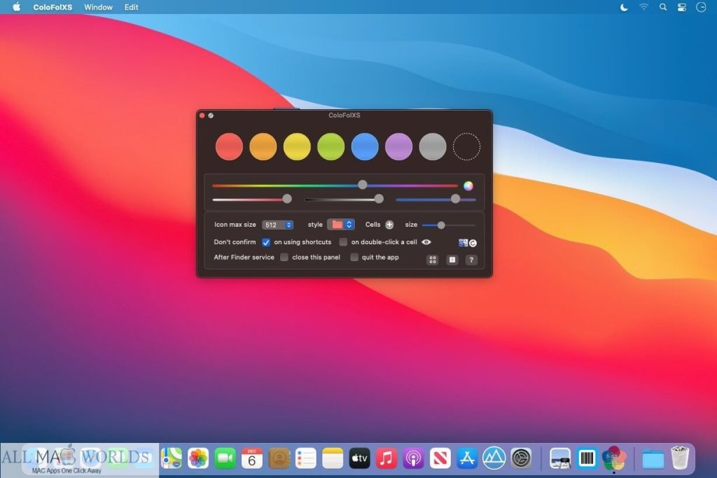Open System Preferences from the Dock
Screen dimensions: 717x478
521,458
